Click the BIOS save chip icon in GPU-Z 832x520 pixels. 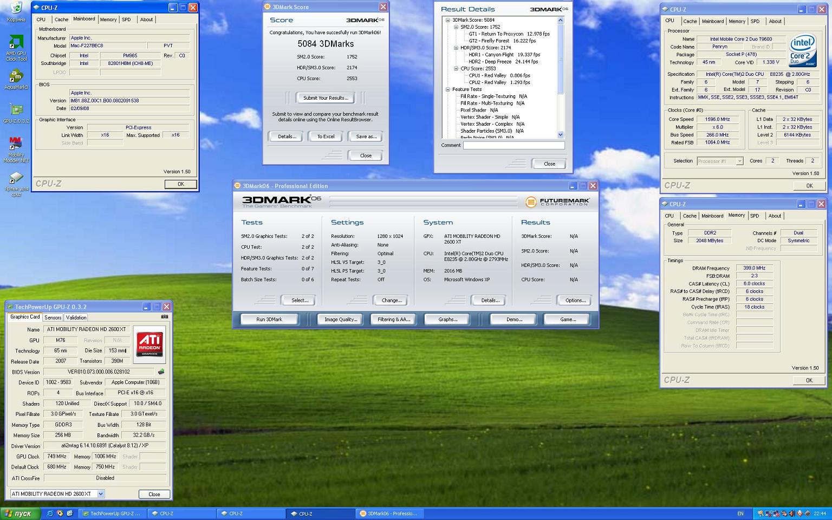[161, 372]
